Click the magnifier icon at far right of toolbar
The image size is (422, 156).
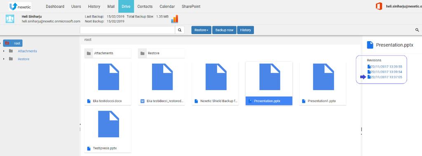point(417,30)
